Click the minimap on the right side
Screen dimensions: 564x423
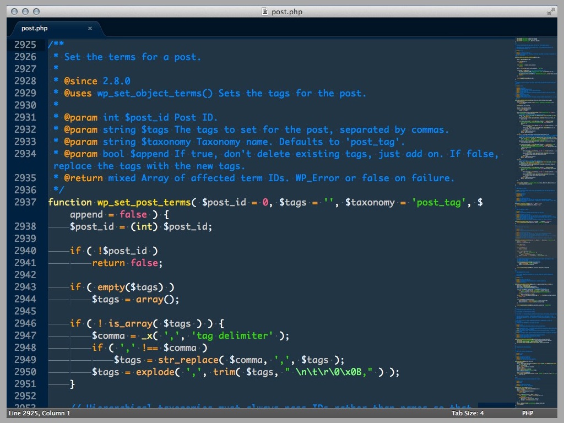click(535, 223)
